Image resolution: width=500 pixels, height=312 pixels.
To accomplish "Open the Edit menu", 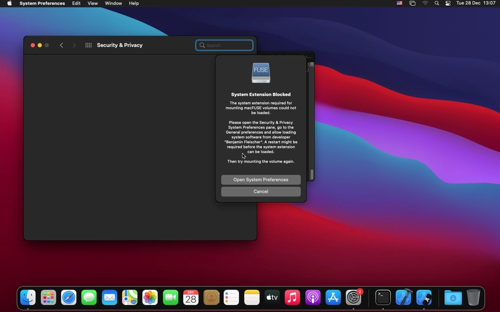I will (76, 3).
